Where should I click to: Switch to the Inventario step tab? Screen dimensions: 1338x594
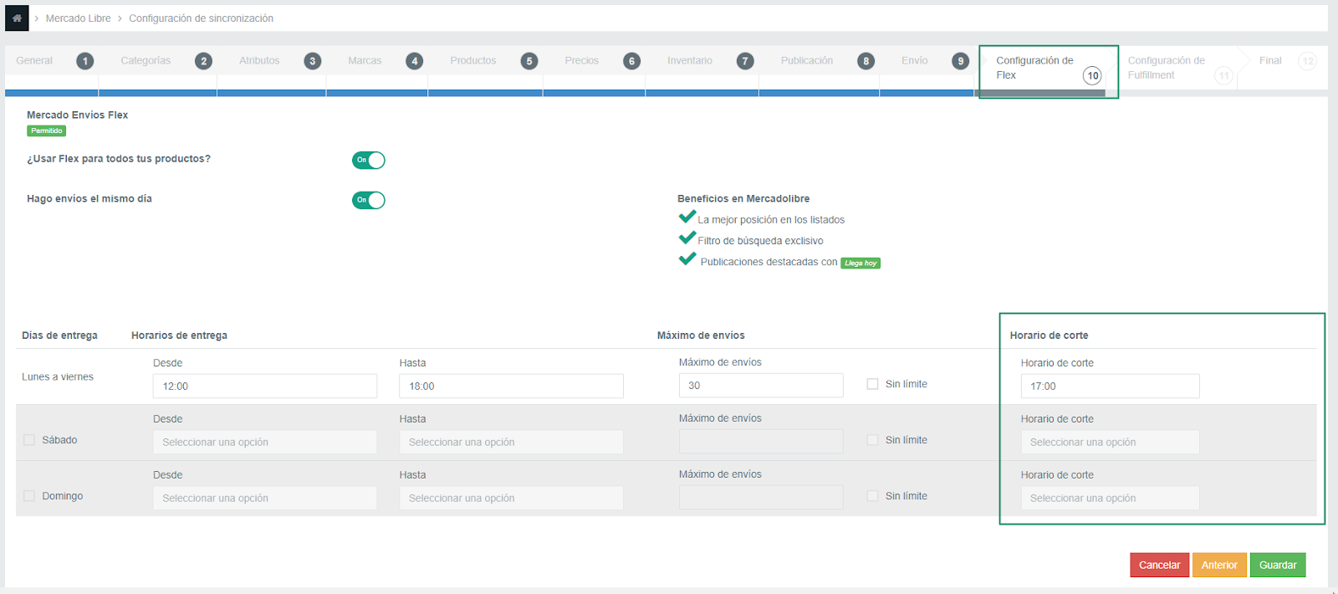pyautogui.click(x=690, y=60)
